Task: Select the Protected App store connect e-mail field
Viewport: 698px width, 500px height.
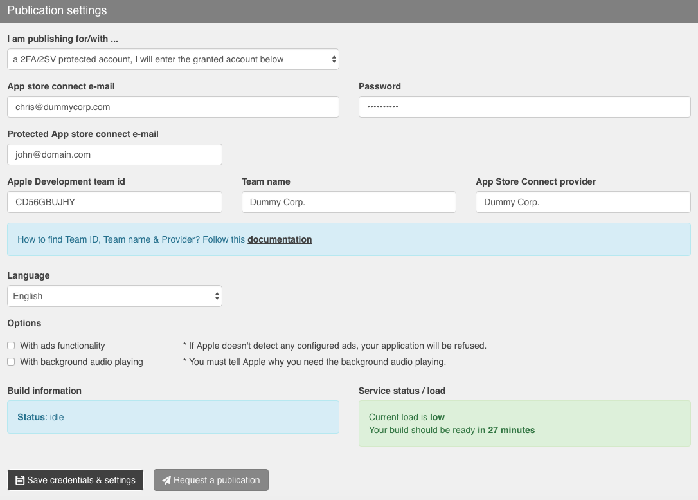Action: click(x=114, y=154)
